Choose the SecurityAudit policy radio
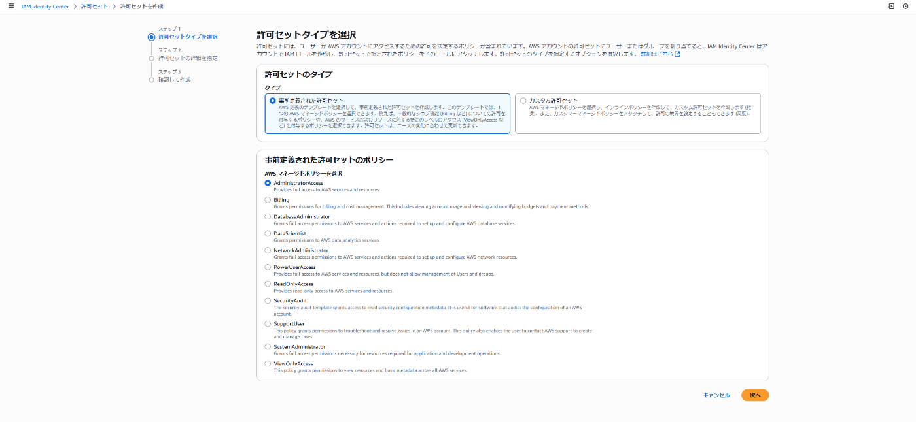Viewport: 916px width, 422px height. pos(268,300)
